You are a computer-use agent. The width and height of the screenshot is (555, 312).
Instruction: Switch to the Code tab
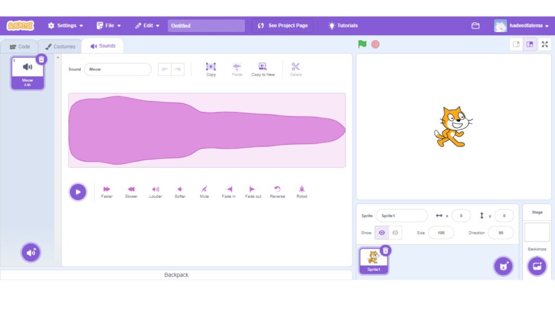coord(20,47)
